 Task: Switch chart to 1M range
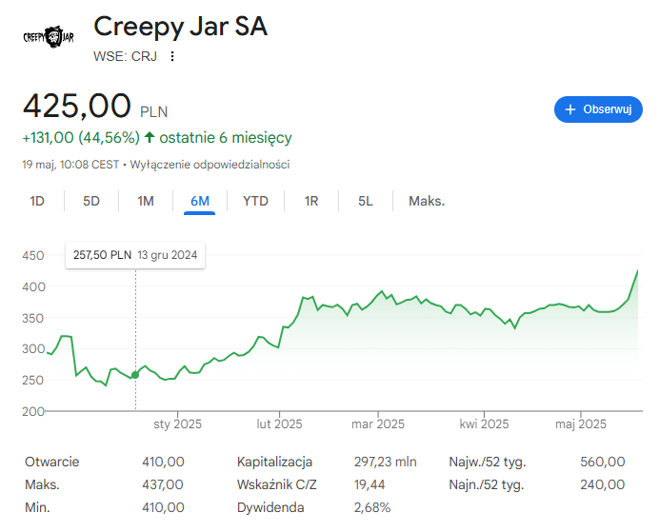tap(146, 201)
